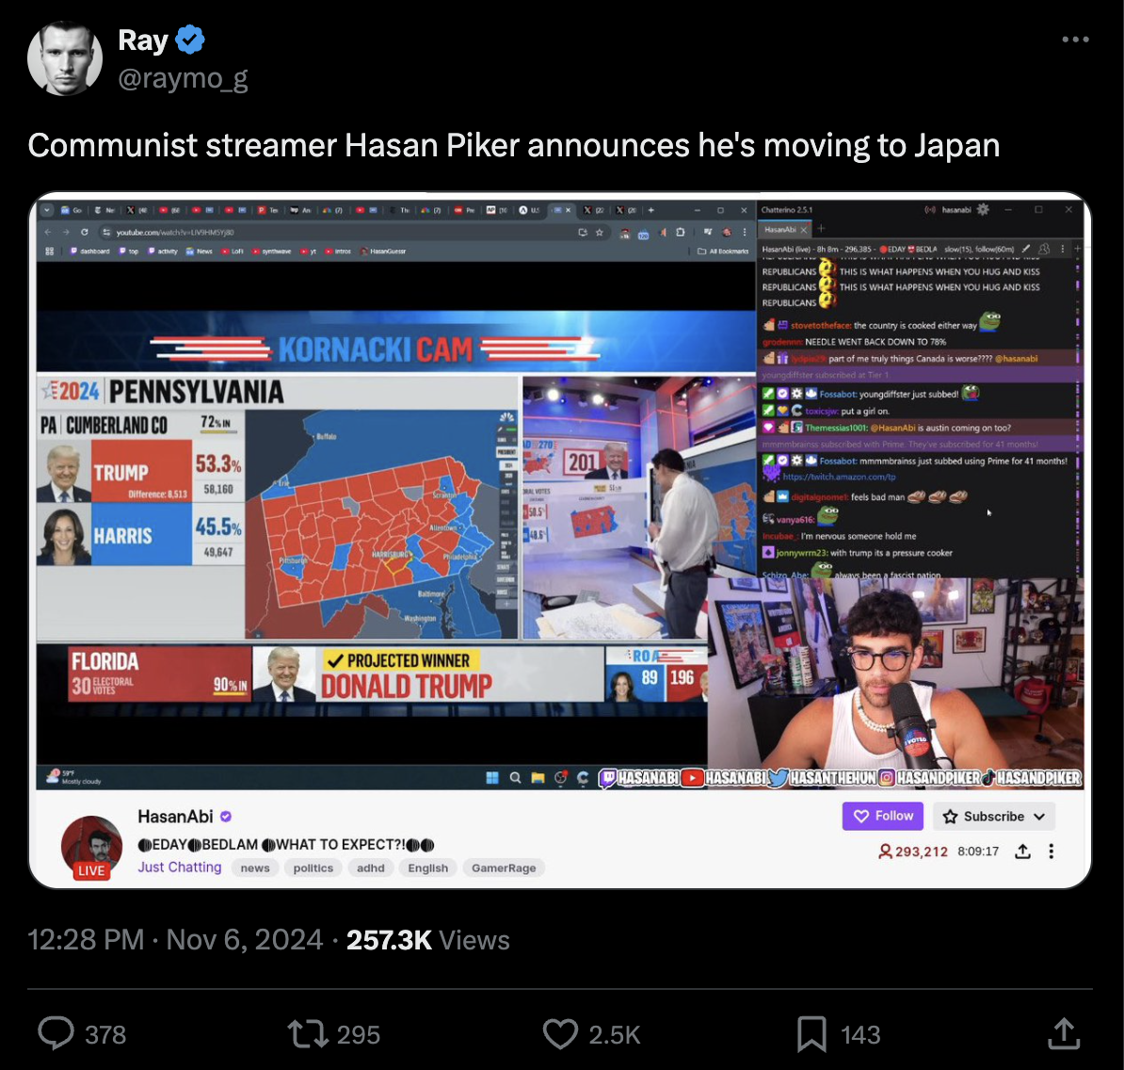Select the news tag
The image size is (1124, 1070).
255,867
